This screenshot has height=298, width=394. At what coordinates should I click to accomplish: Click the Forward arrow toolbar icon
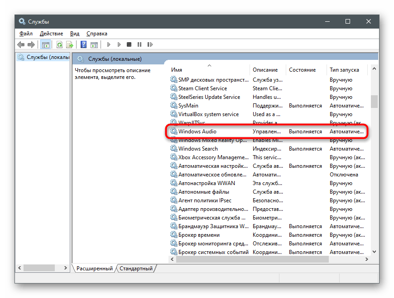tap(31, 45)
